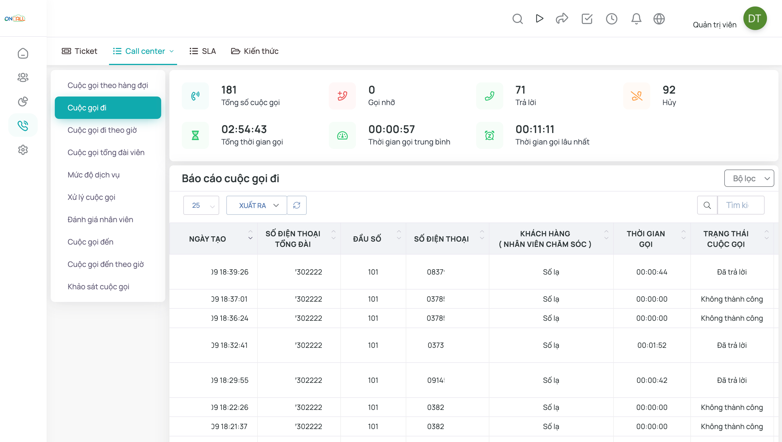This screenshot has height=442, width=782.
Task: Open the globe language icon
Action: coord(659,19)
